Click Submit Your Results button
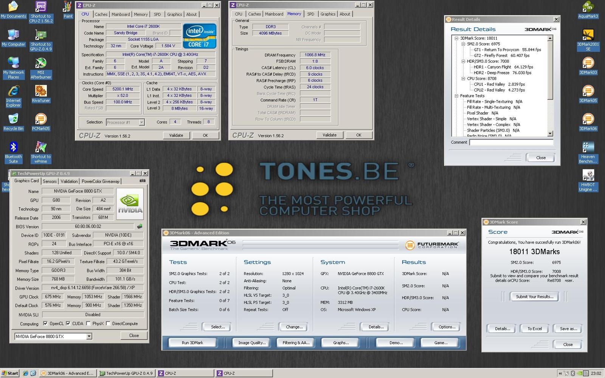The width and height of the screenshot is (605, 378). pos(534,297)
